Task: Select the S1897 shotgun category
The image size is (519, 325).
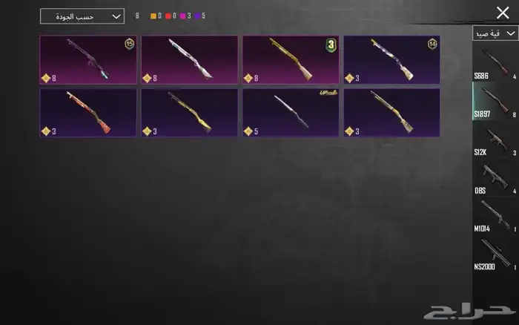Action: 495,101
